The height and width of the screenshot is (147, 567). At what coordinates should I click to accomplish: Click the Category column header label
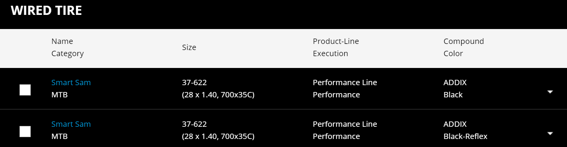[x=67, y=53]
